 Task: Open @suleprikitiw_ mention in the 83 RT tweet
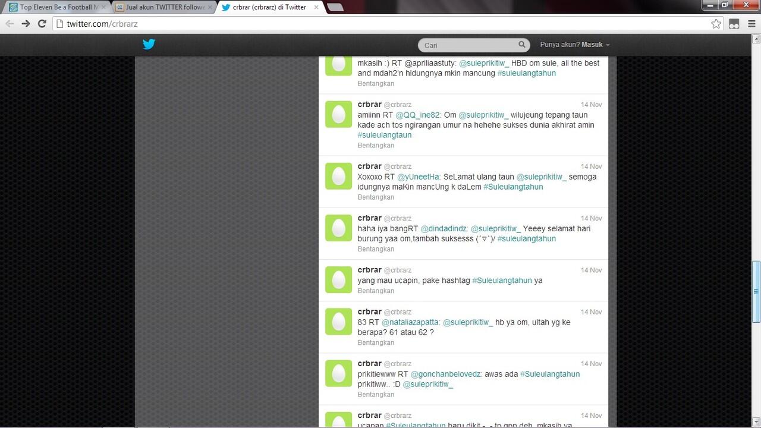pyautogui.click(x=468, y=322)
